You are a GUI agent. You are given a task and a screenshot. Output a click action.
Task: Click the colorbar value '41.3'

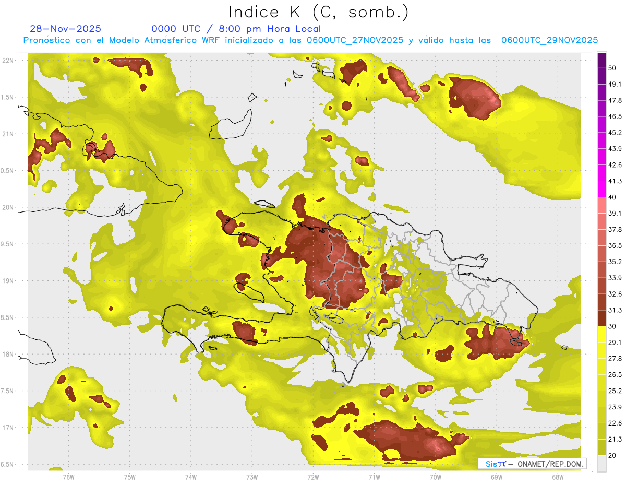point(615,181)
